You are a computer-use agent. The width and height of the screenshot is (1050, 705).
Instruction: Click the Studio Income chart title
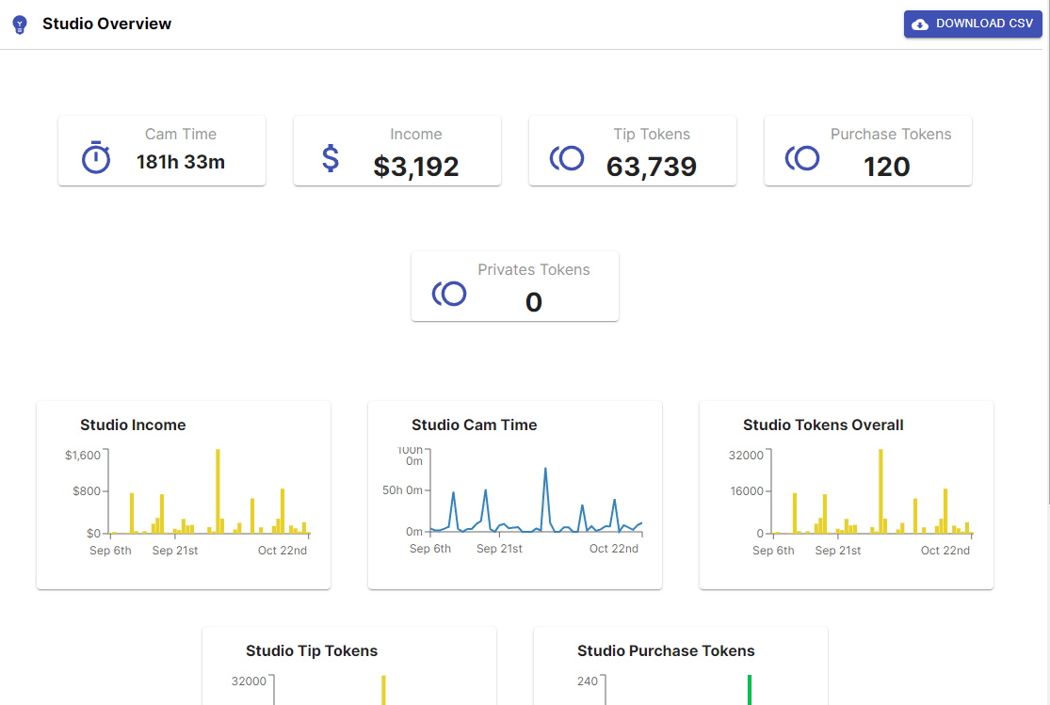pyautogui.click(x=133, y=425)
